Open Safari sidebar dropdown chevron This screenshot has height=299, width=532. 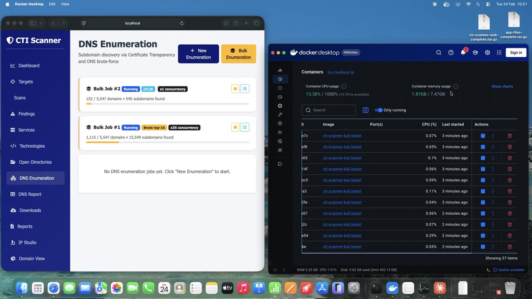point(41,23)
